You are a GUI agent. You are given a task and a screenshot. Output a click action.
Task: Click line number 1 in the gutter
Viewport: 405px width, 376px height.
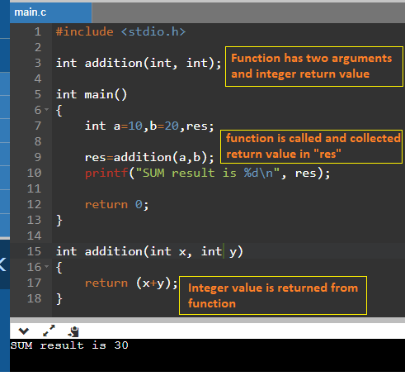38,31
